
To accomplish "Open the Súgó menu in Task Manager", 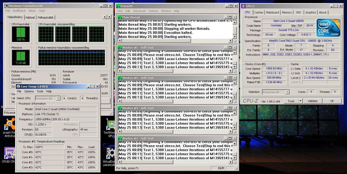I will (42, 11).
